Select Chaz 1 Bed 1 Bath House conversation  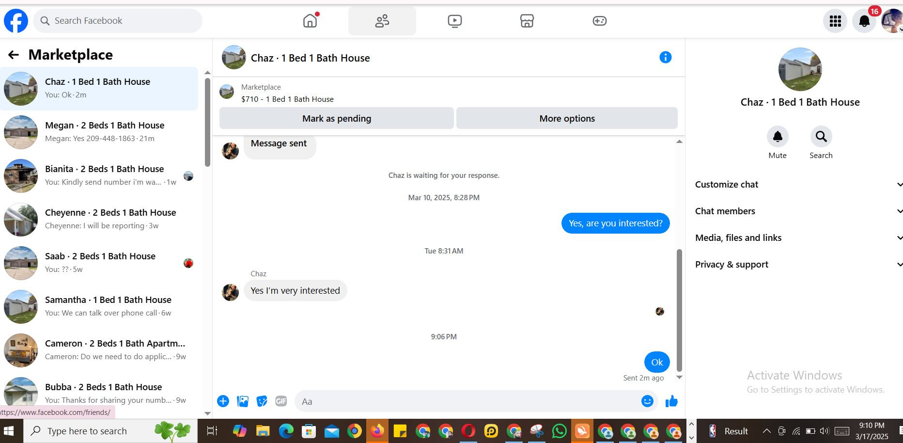coord(99,89)
